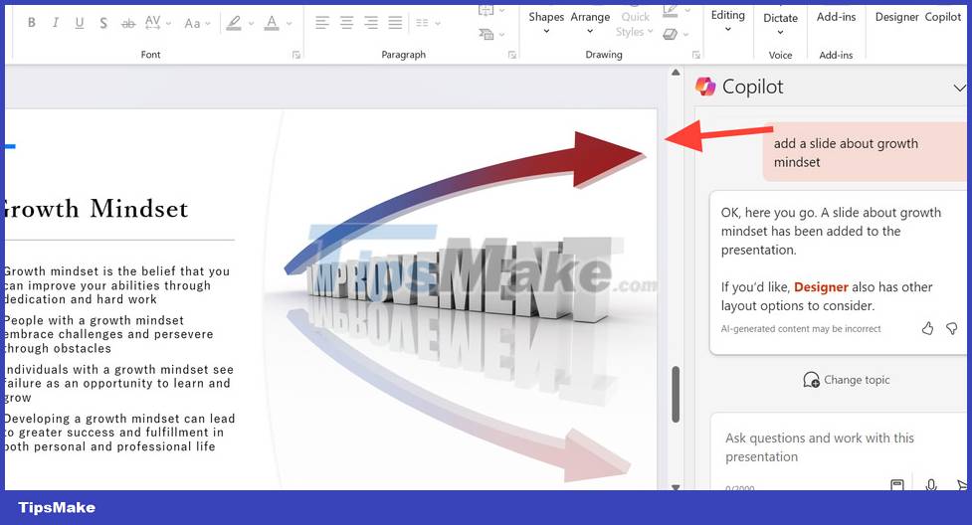Toggle bold formatting
Screen dimensions: 972x525
click(x=32, y=23)
